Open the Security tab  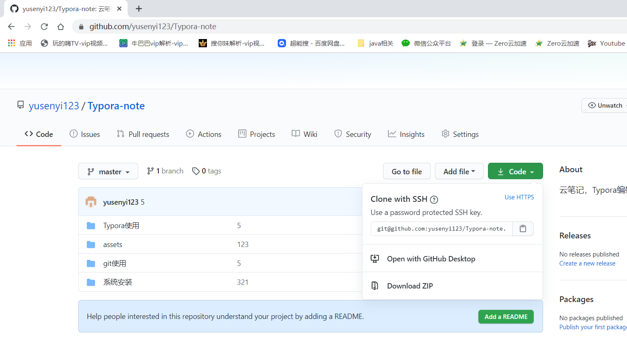click(353, 134)
